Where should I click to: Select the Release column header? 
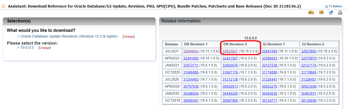click(x=171, y=44)
